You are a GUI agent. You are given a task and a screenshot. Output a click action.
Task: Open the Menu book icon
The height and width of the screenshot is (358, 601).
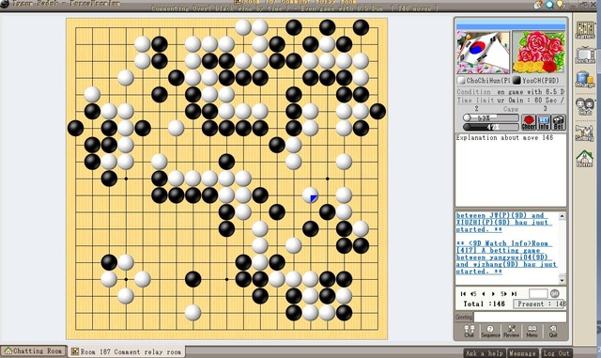pos(532,331)
